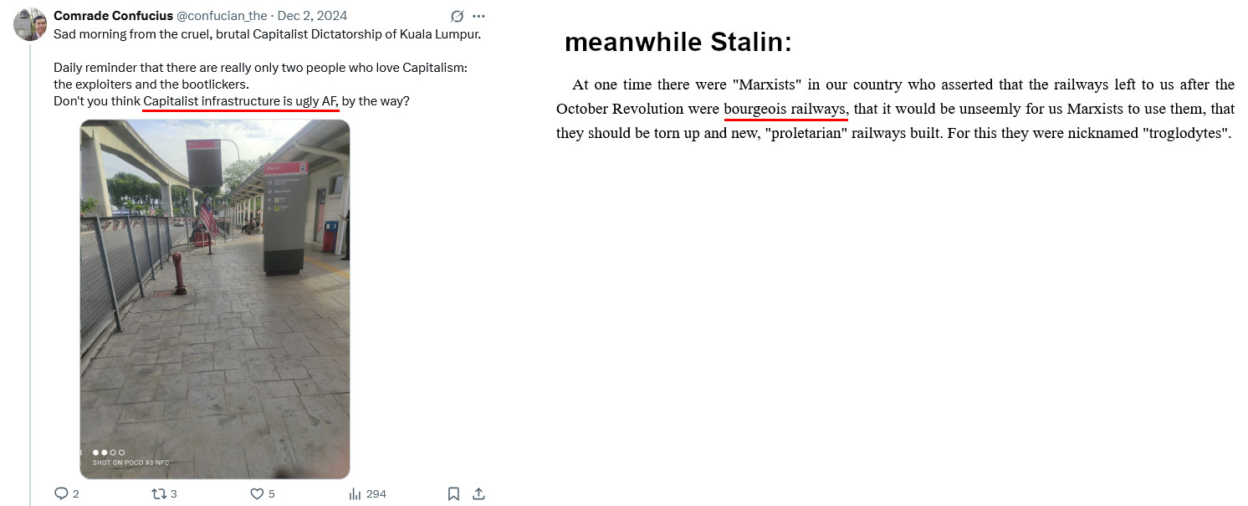The height and width of the screenshot is (506, 1248).
Task: Open the view analytics bar chart icon
Action: [x=355, y=493]
